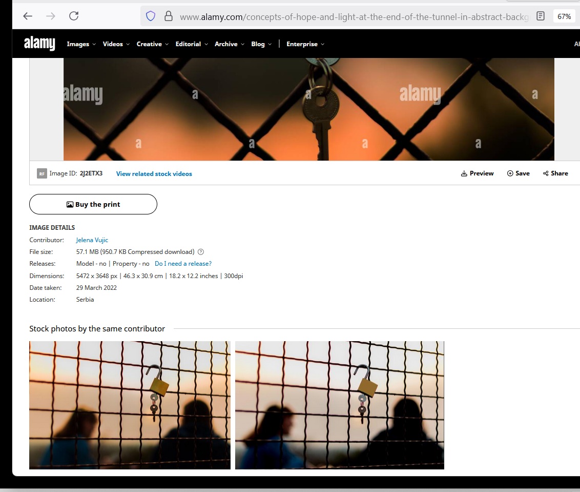
Task: Click the padlock site security icon
Action: click(168, 16)
